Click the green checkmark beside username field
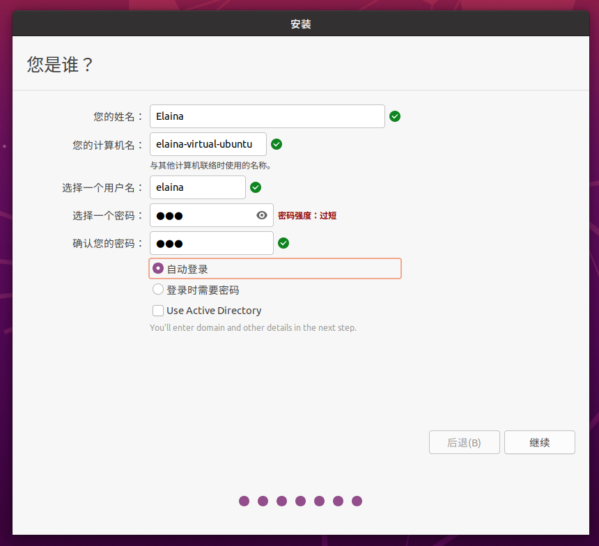 pyautogui.click(x=255, y=187)
